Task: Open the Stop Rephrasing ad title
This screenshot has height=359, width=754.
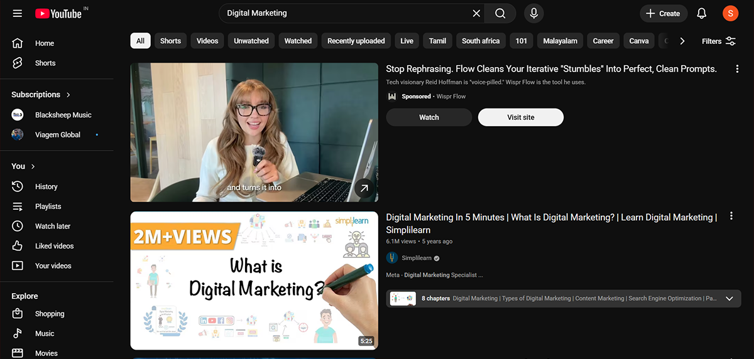Action: tap(551, 69)
